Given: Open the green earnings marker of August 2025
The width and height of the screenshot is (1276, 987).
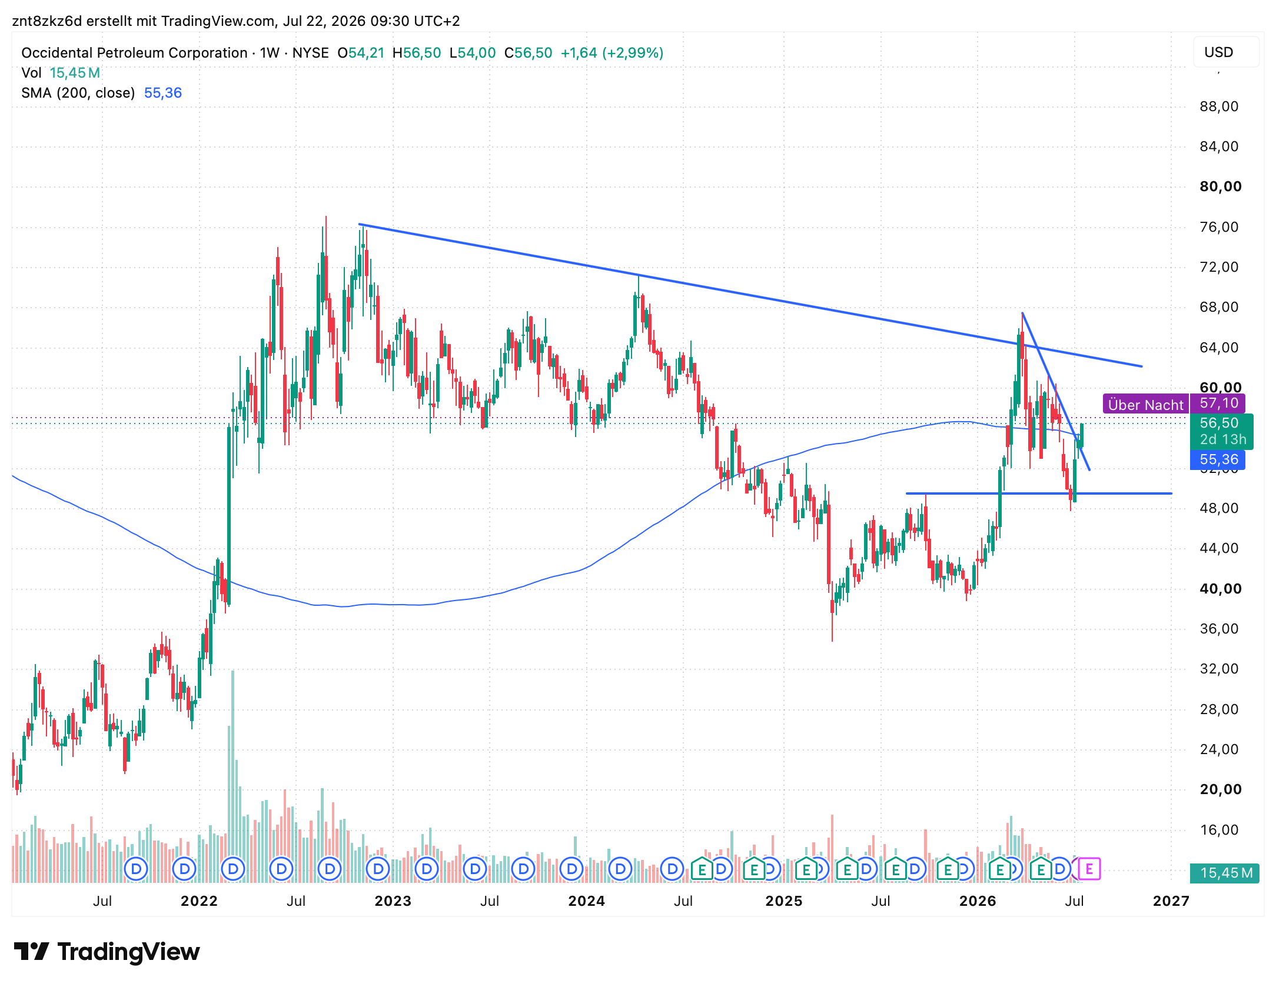Looking at the screenshot, I should click(896, 868).
